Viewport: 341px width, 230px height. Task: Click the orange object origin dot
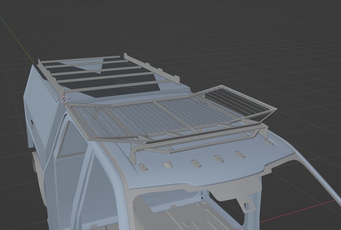pos(201,130)
